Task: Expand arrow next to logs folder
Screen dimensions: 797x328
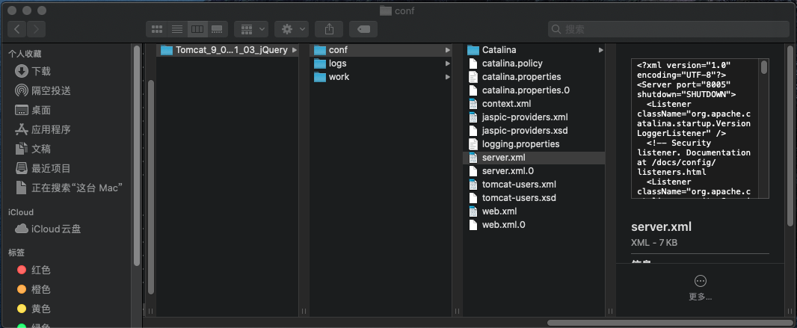Action: pos(448,64)
